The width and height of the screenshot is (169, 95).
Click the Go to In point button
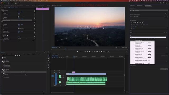click(x=85, y=52)
